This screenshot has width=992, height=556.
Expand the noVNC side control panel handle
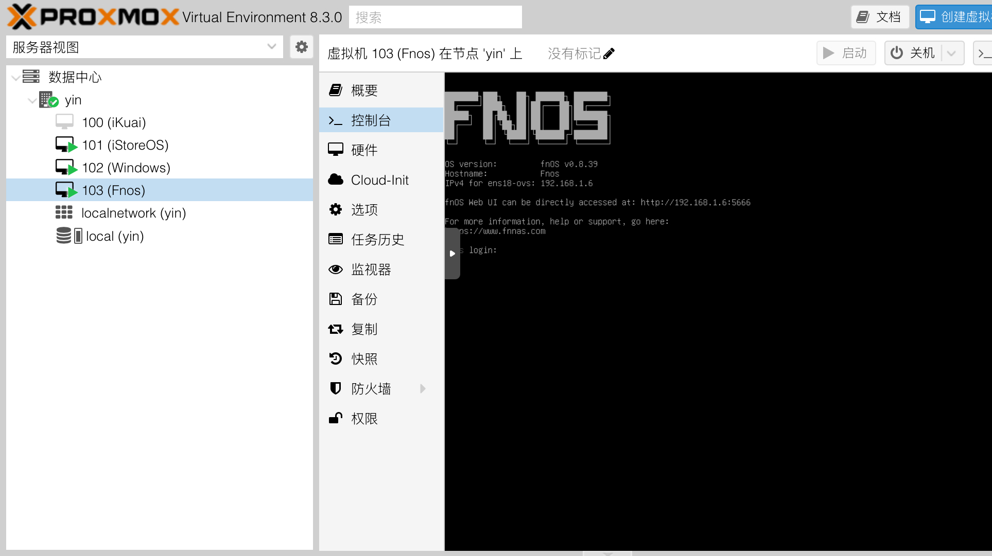coord(452,254)
